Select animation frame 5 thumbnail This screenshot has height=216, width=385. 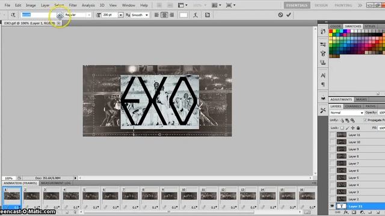pyautogui.click(x=91, y=196)
